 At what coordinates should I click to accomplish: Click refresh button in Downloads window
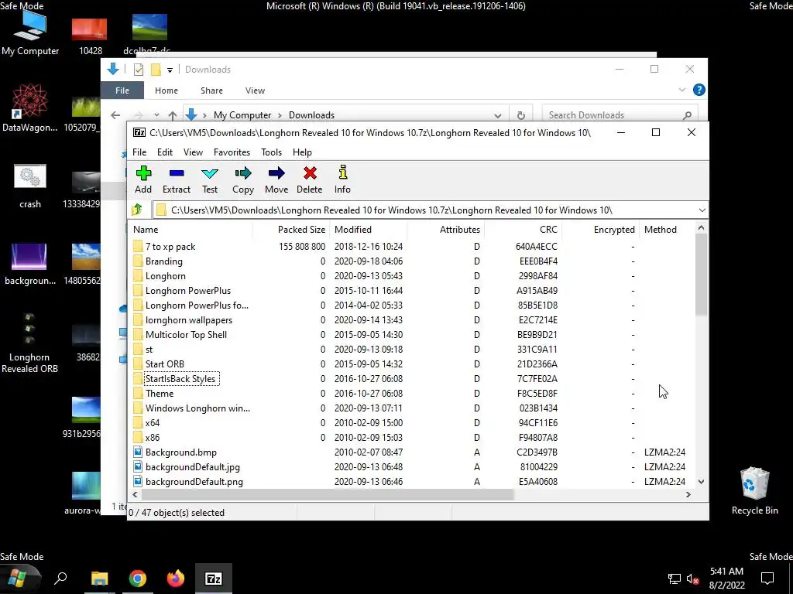(x=521, y=115)
